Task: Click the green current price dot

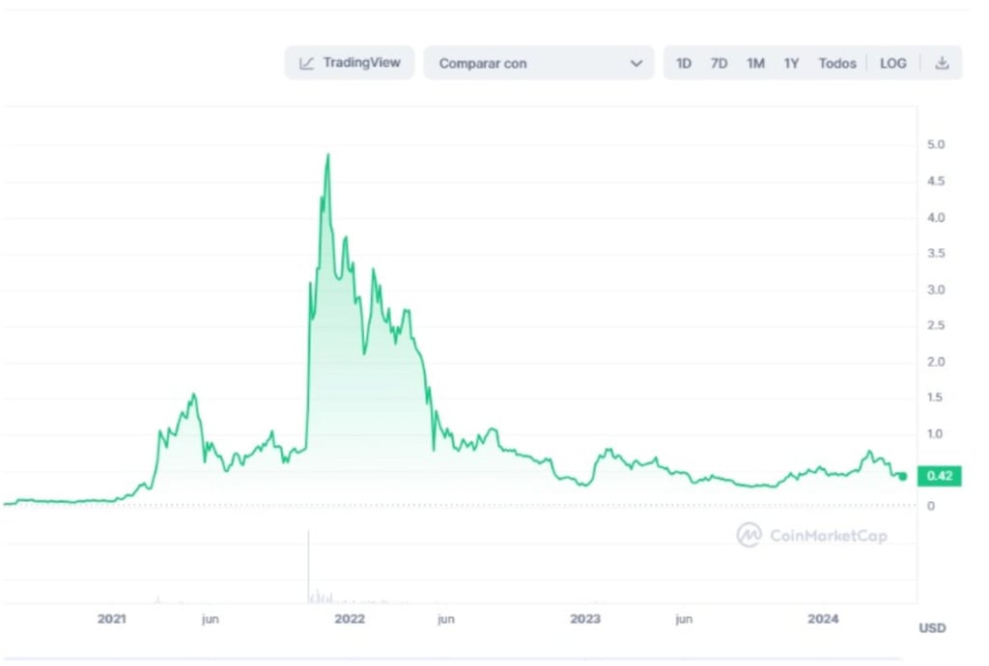Action: [x=902, y=476]
